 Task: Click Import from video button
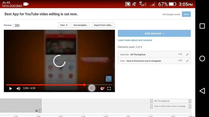103,25
